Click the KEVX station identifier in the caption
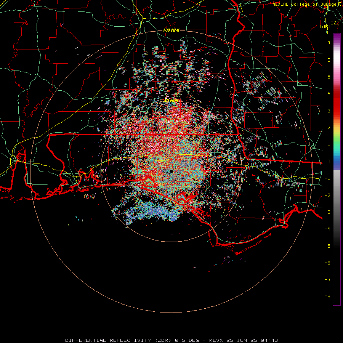This screenshot has width=343, height=343. tap(216, 340)
